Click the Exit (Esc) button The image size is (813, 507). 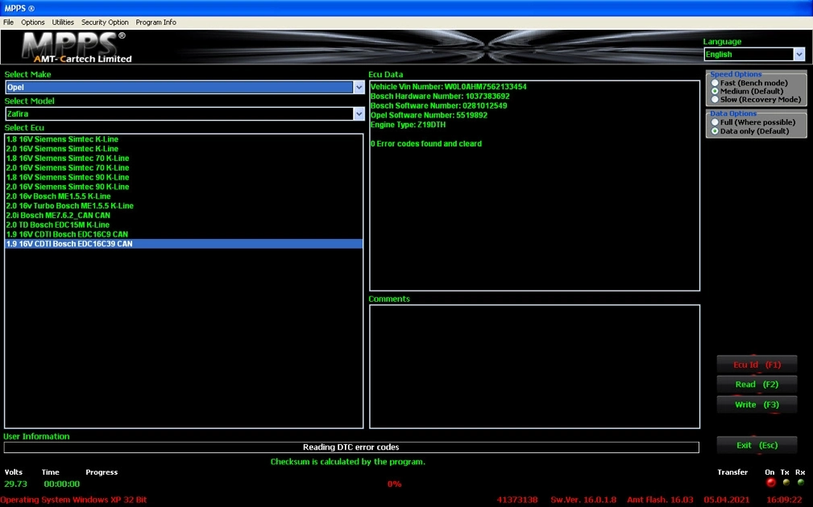757,445
